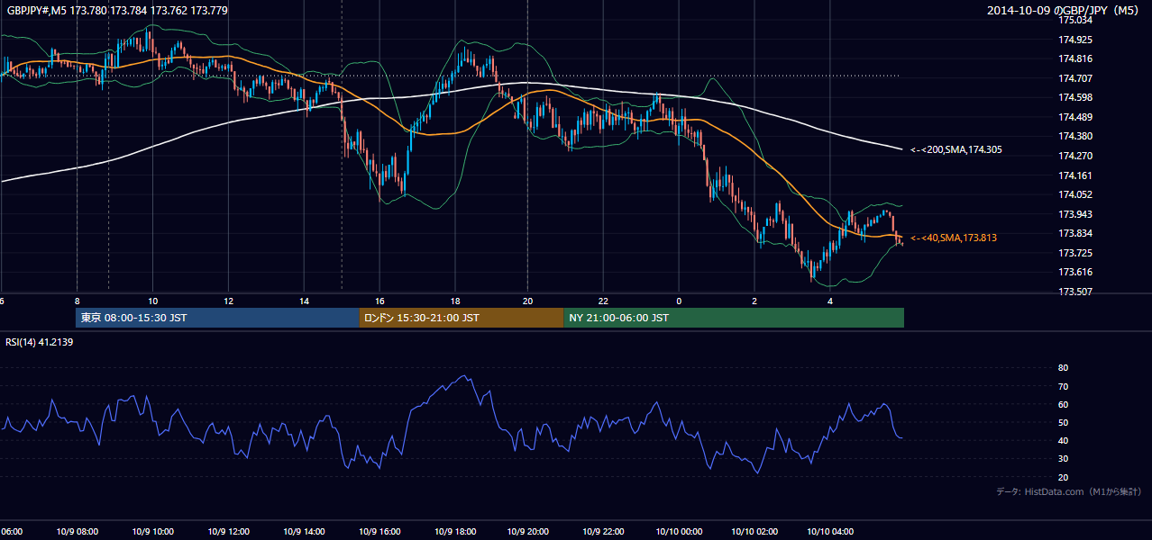Image resolution: width=1152 pixels, height=540 pixels.
Task: Click price axis value 174.489
Action: coord(1074,117)
